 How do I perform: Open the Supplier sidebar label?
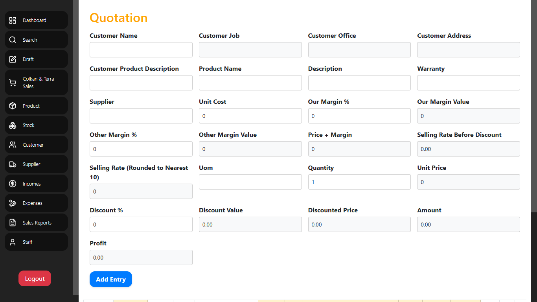(x=31, y=164)
